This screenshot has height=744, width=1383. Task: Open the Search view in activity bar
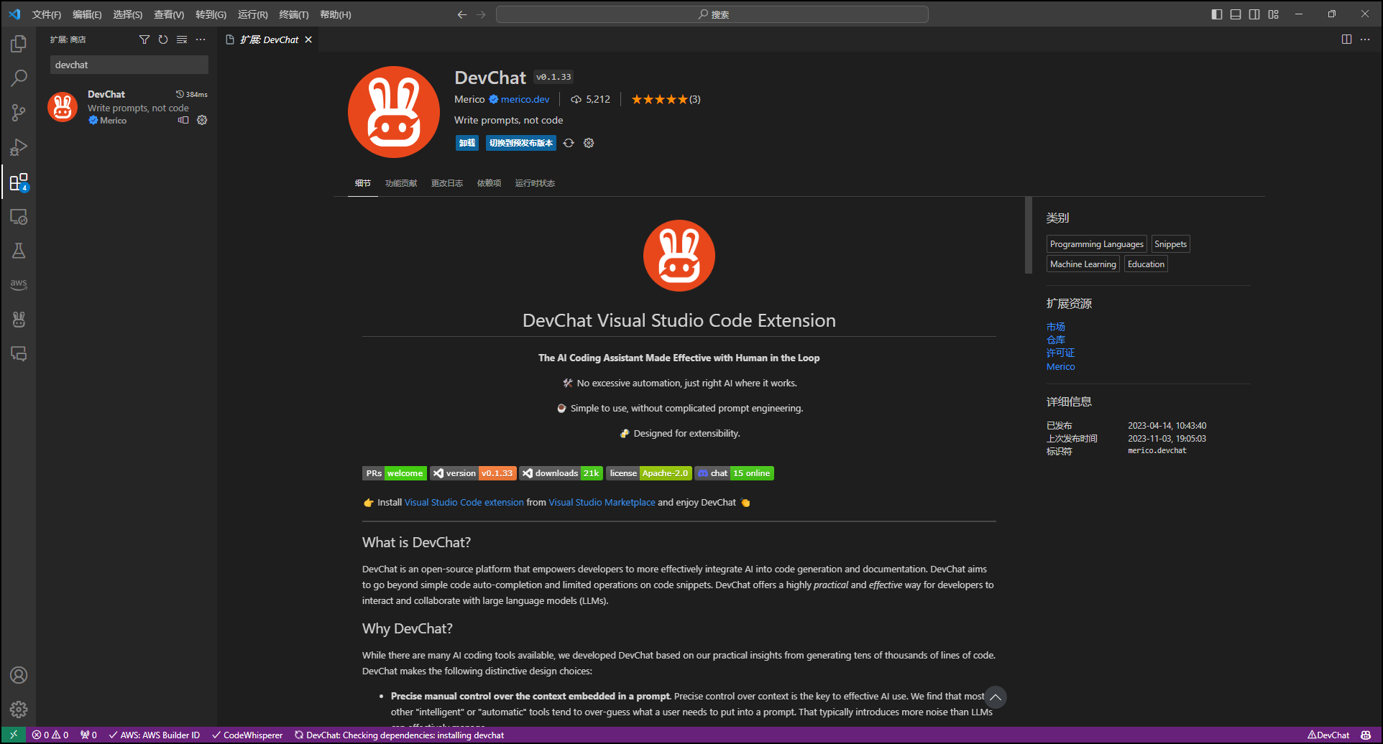pos(19,78)
